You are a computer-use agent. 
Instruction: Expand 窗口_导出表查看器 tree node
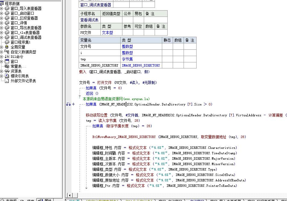tap(1, 28)
